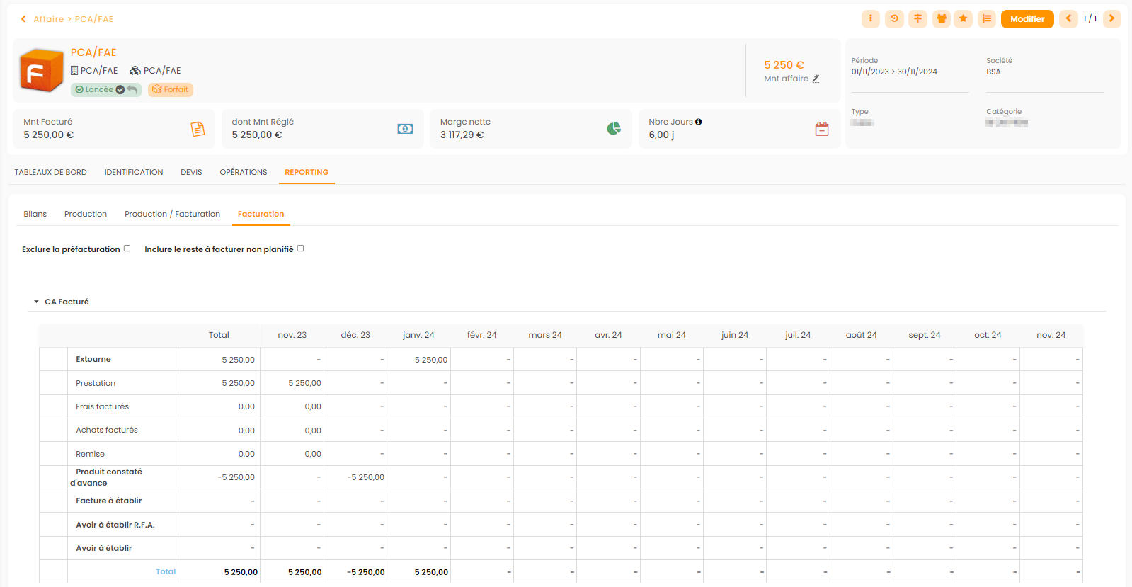
Task: Enable Exclure la préfacturation checkbox
Action: (x=127, y=249)
